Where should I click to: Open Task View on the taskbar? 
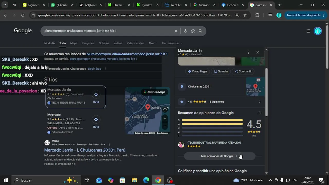pos(87,180)
